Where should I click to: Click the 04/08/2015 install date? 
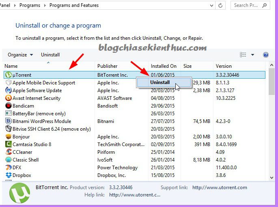coord(163,98)
